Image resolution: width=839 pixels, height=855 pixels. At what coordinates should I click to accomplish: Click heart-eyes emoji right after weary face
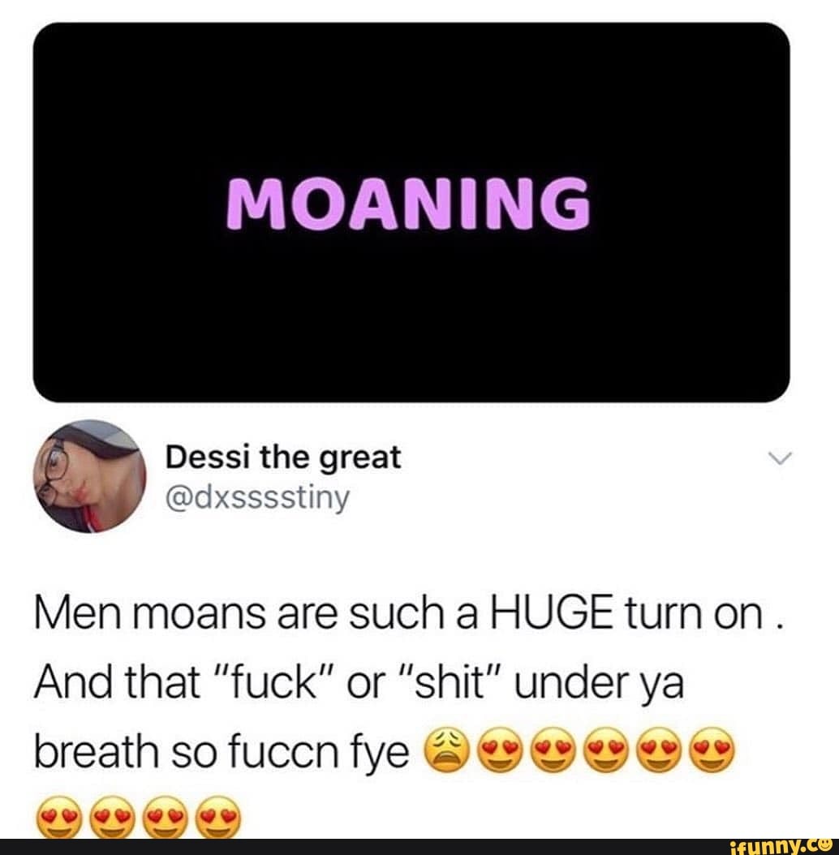(501, 750)
